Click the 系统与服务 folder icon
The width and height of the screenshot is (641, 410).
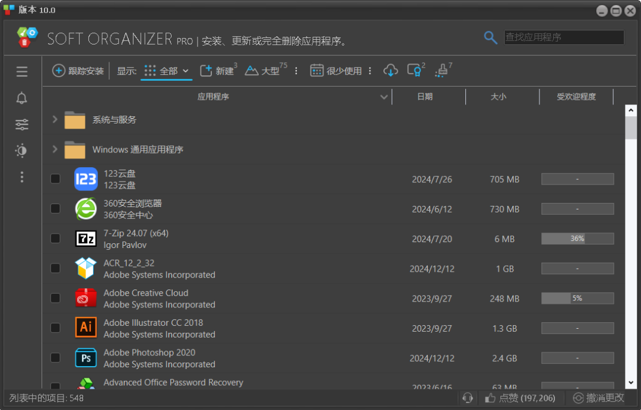(x=75, y=120)
